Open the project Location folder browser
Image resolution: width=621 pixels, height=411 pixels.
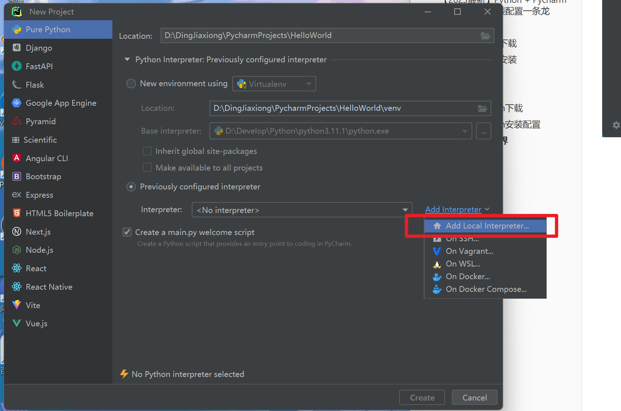pos(485,35)
